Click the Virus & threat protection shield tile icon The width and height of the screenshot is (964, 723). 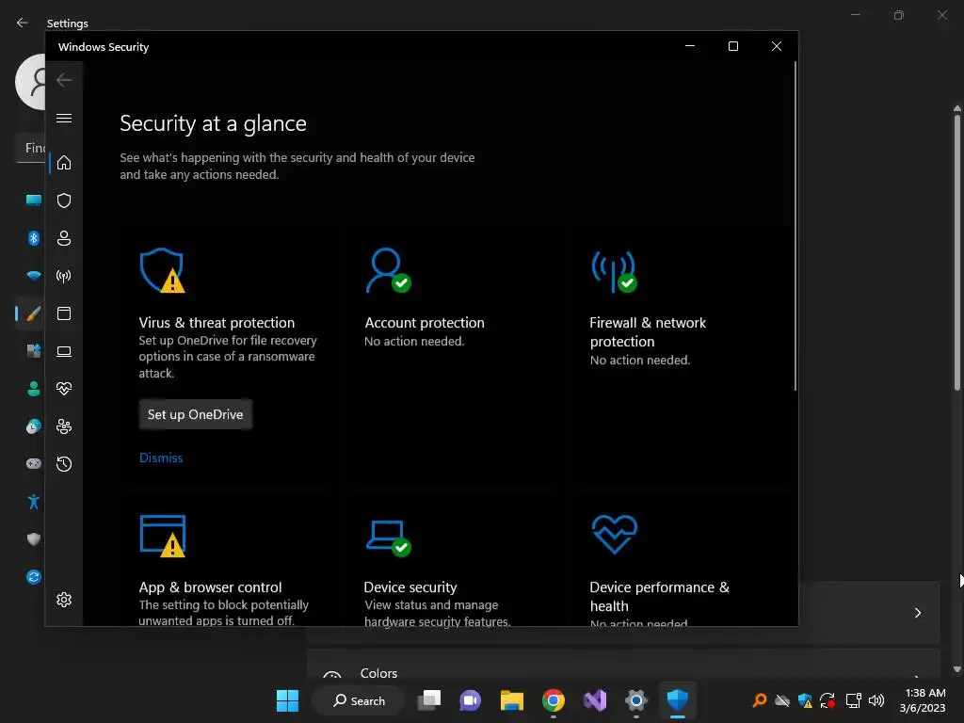pos(162,270)
